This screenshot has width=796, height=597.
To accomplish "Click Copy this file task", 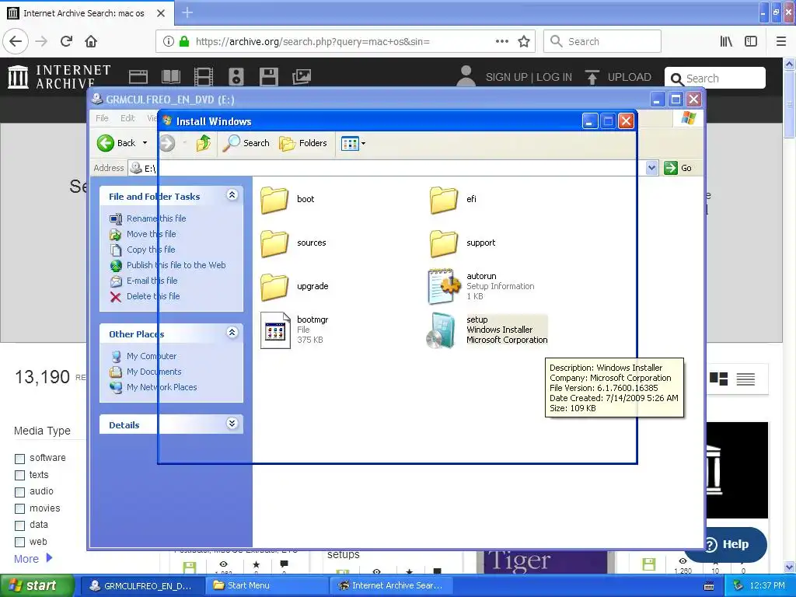I will pyautogui.click(x=151, y=250).
